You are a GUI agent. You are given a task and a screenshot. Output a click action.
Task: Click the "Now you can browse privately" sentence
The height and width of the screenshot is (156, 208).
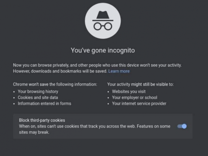[x=97, y=65]
